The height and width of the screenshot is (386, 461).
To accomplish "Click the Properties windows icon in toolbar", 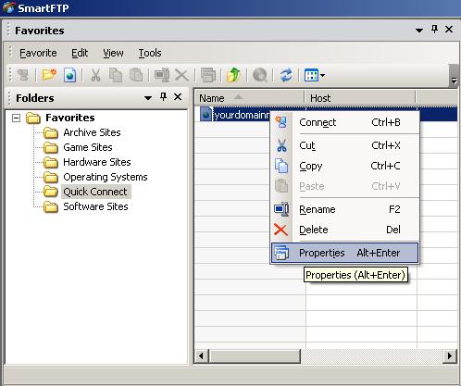I will (208, 75).
